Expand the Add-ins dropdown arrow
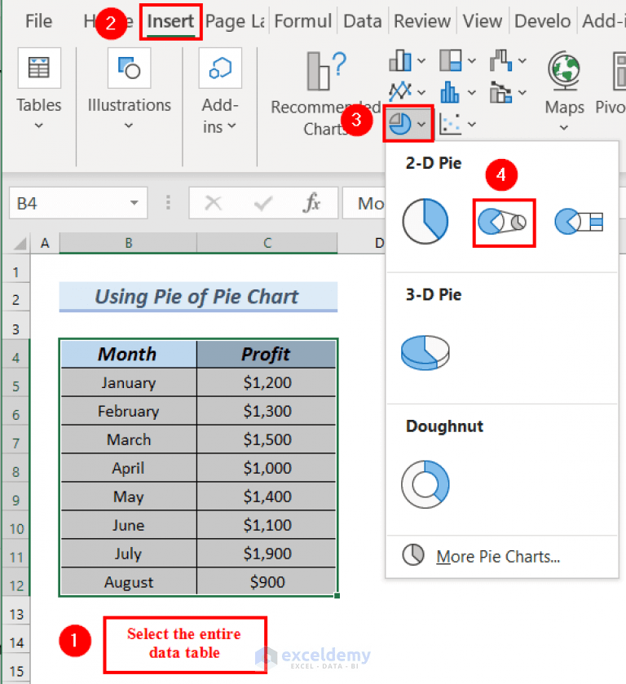The height and width of the screenshot is (684, 626). [x=231, y=126]
